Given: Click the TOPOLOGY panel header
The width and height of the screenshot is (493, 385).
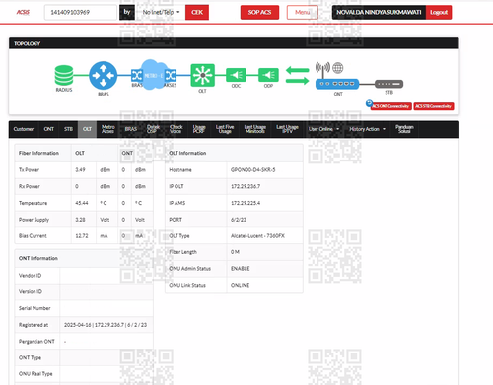Looking at the screenshot, I should click(234, 43).
